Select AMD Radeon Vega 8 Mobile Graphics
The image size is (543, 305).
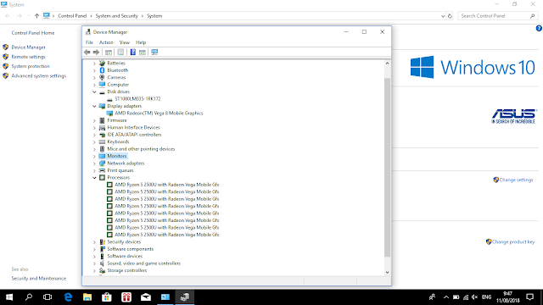(159, 113)
